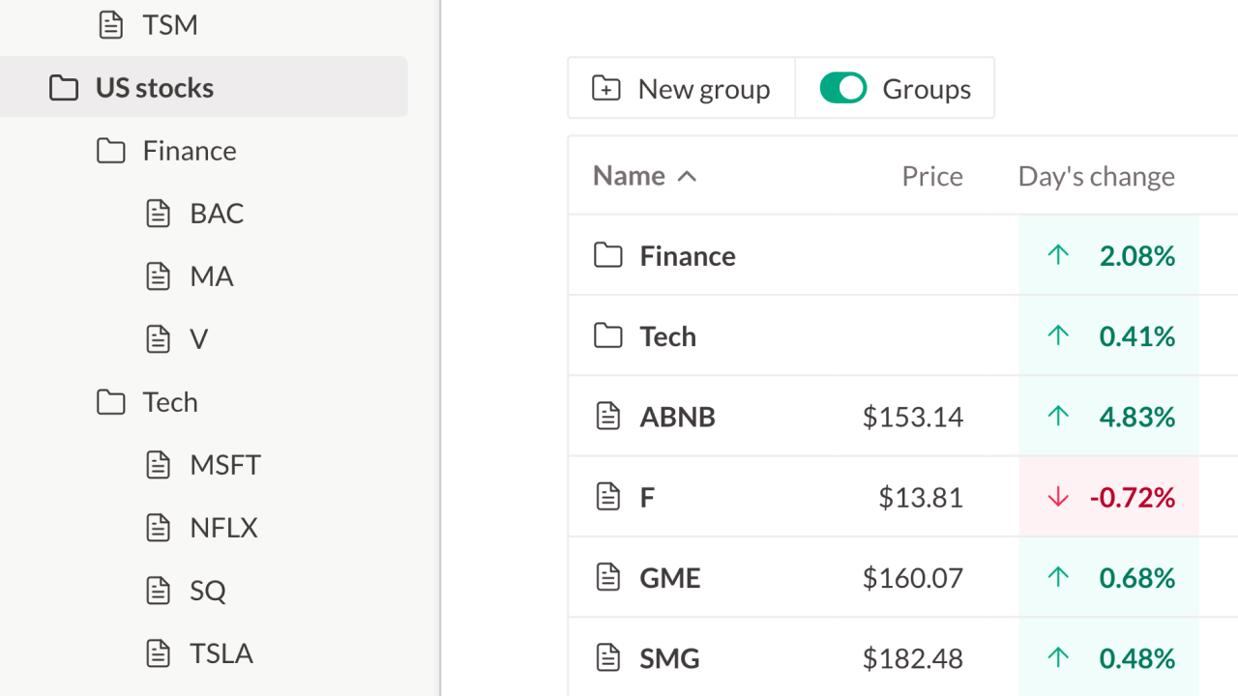Open BAC in the sidebar
Image resolution: width=1238 pixels, height=696 pixels.
coord(217,214)
